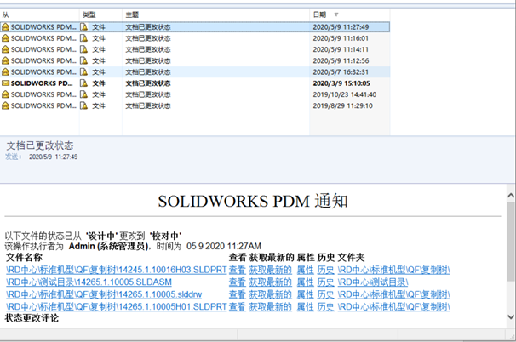Click file type icon in 14:41:40 row
The height and width of the screenshot is (342, 516).
tap(84, 94)
